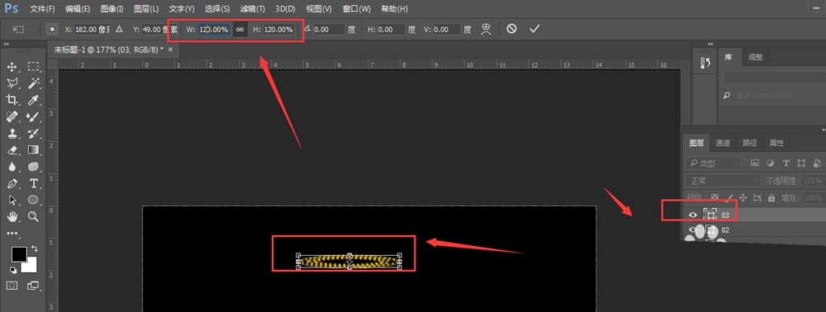Toggle the adjustment layers filter
Image resolution: width=826 pixels, height=312 pixels.
pos(771,163)
